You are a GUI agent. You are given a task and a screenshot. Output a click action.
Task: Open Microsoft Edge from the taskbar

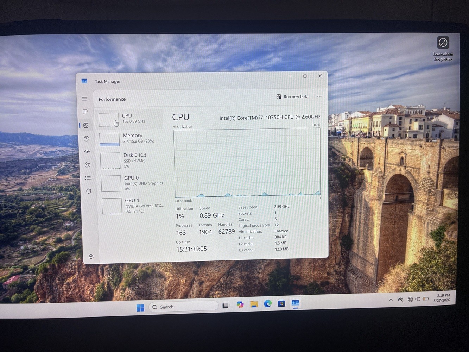pyautogui.click(x=268, y=303)
